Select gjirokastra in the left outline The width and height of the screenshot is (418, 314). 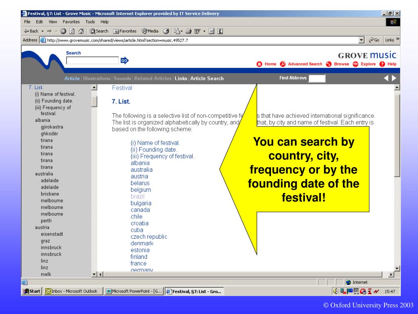pos(52,127)
